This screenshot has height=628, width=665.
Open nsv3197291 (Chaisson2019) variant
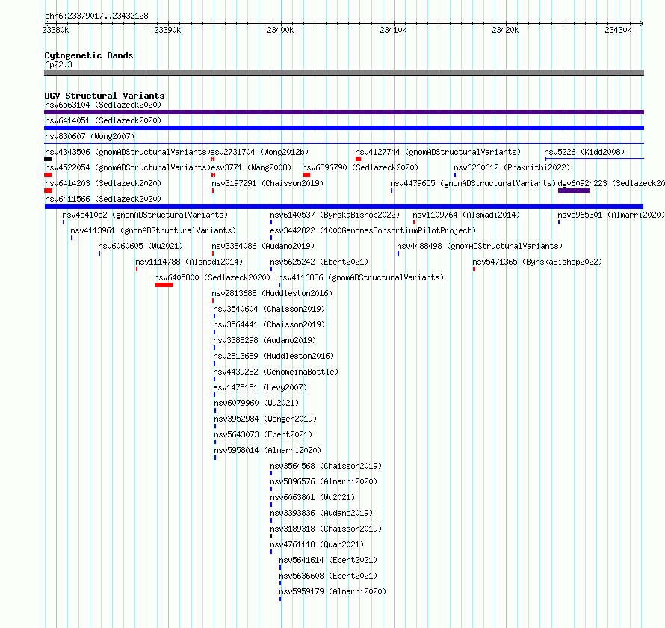[x=267, y=183]
